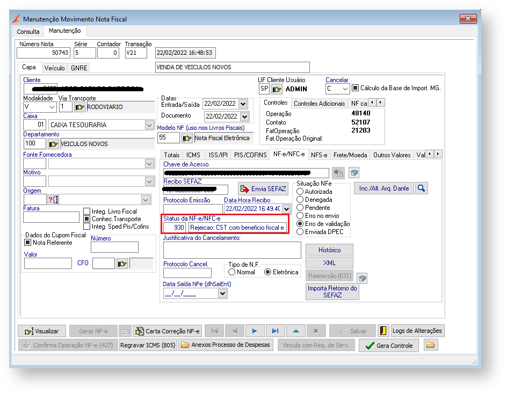Open the Origem dropdown
Screen dimensions: 507x394
146,200
